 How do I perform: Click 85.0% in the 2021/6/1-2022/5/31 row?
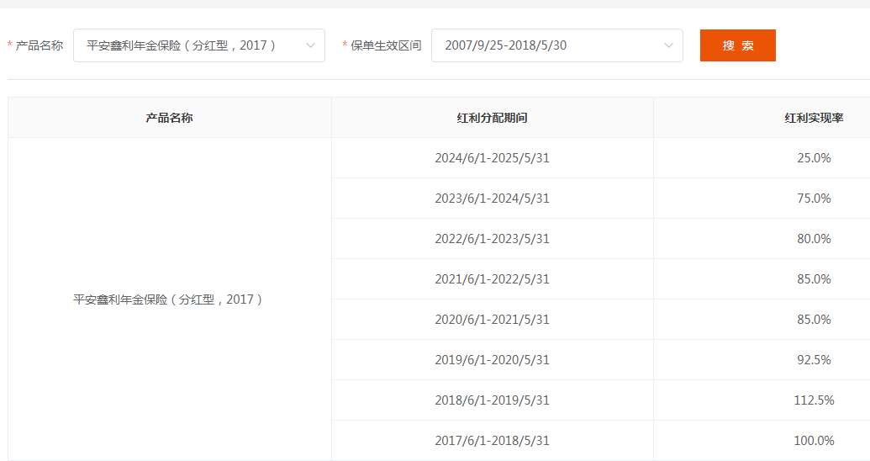click(x=814, y=279)
